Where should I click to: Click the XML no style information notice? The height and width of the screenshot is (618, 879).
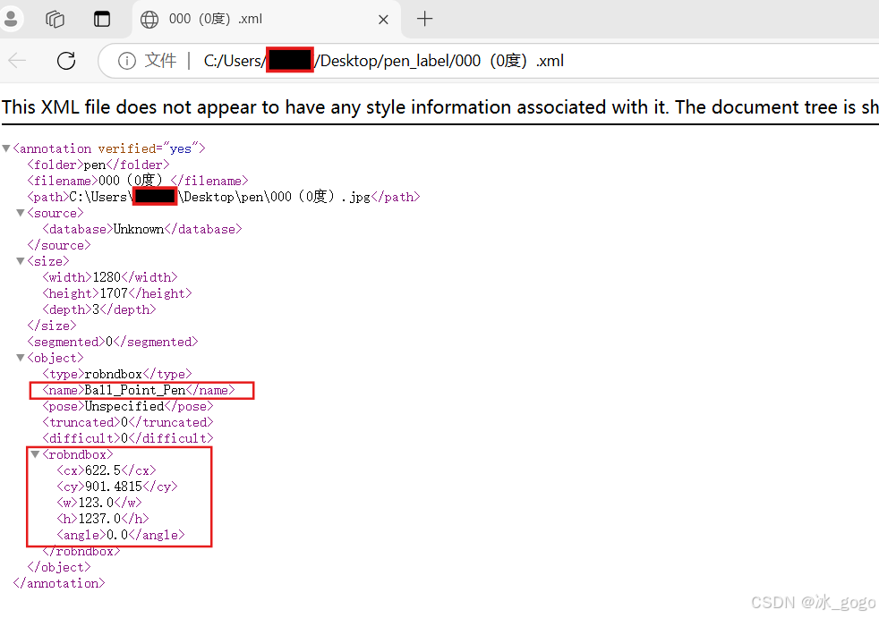pyautogui.click(x=440, y=107)
